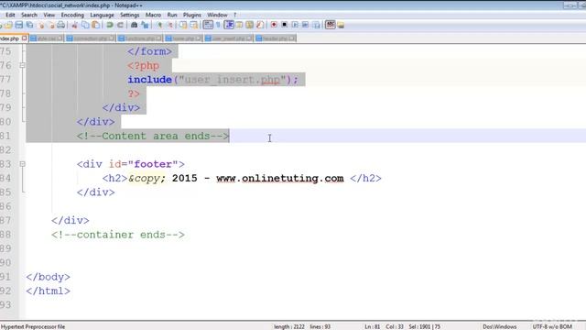The width and height of the screenshot is (586, 330).
Task: Open a file with the folder icon
Action: coord(8,25)
